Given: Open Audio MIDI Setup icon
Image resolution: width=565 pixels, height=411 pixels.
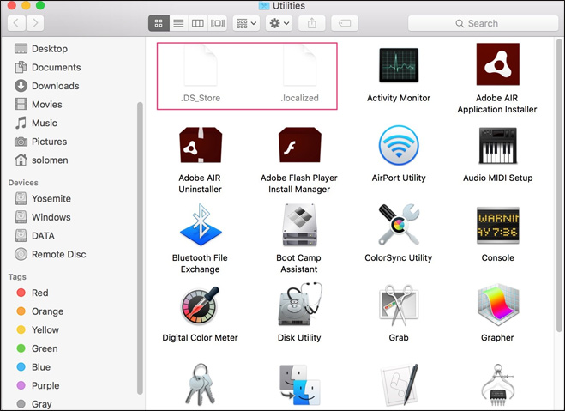Looking at the screenshot, I should (497, 145).
